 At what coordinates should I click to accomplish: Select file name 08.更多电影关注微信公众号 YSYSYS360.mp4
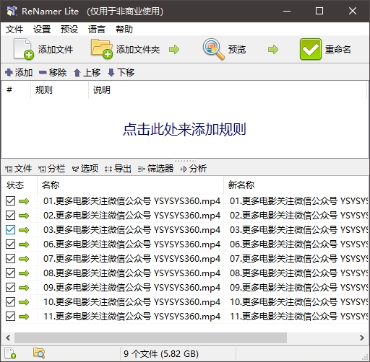[x=132, y=273]
